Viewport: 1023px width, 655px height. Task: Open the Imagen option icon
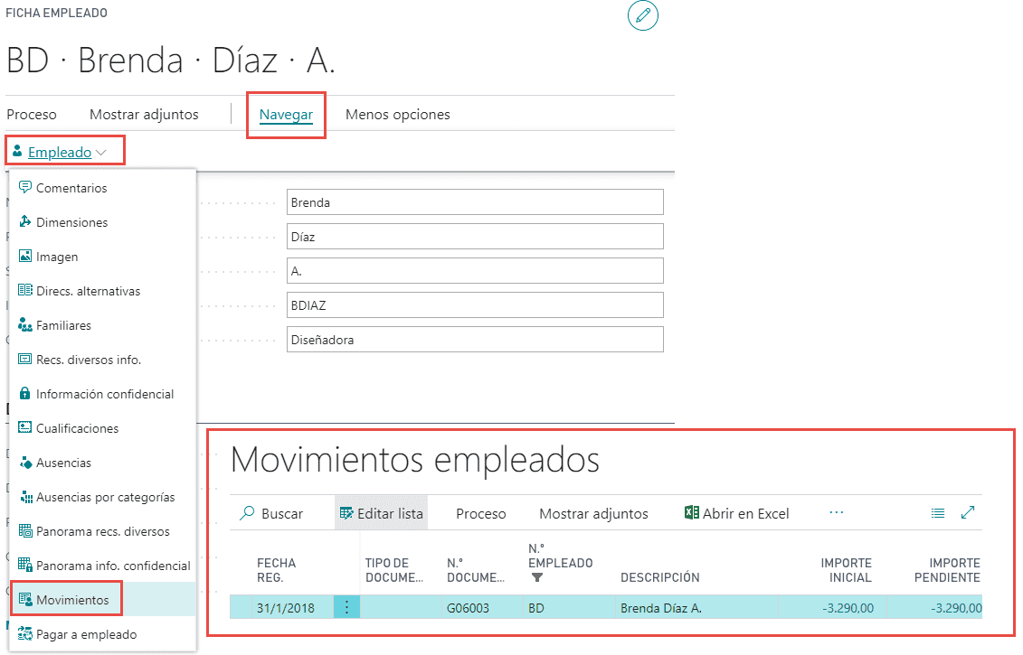click(x=27, y=257)
